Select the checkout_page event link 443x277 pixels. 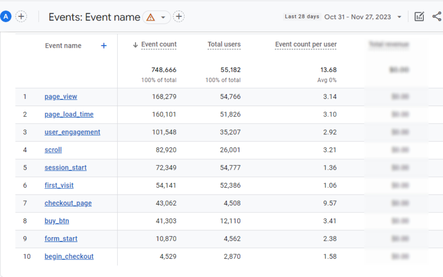(68, 203)
